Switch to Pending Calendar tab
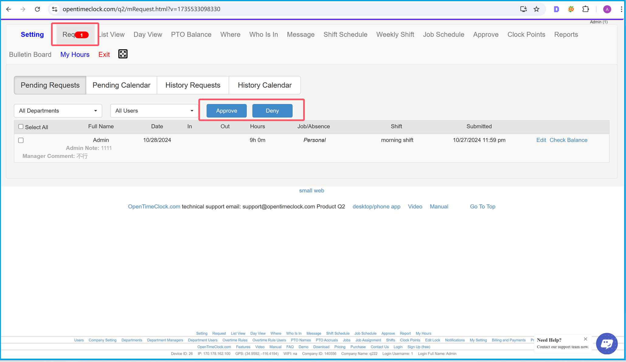626x362 pixels. (121, 85)
